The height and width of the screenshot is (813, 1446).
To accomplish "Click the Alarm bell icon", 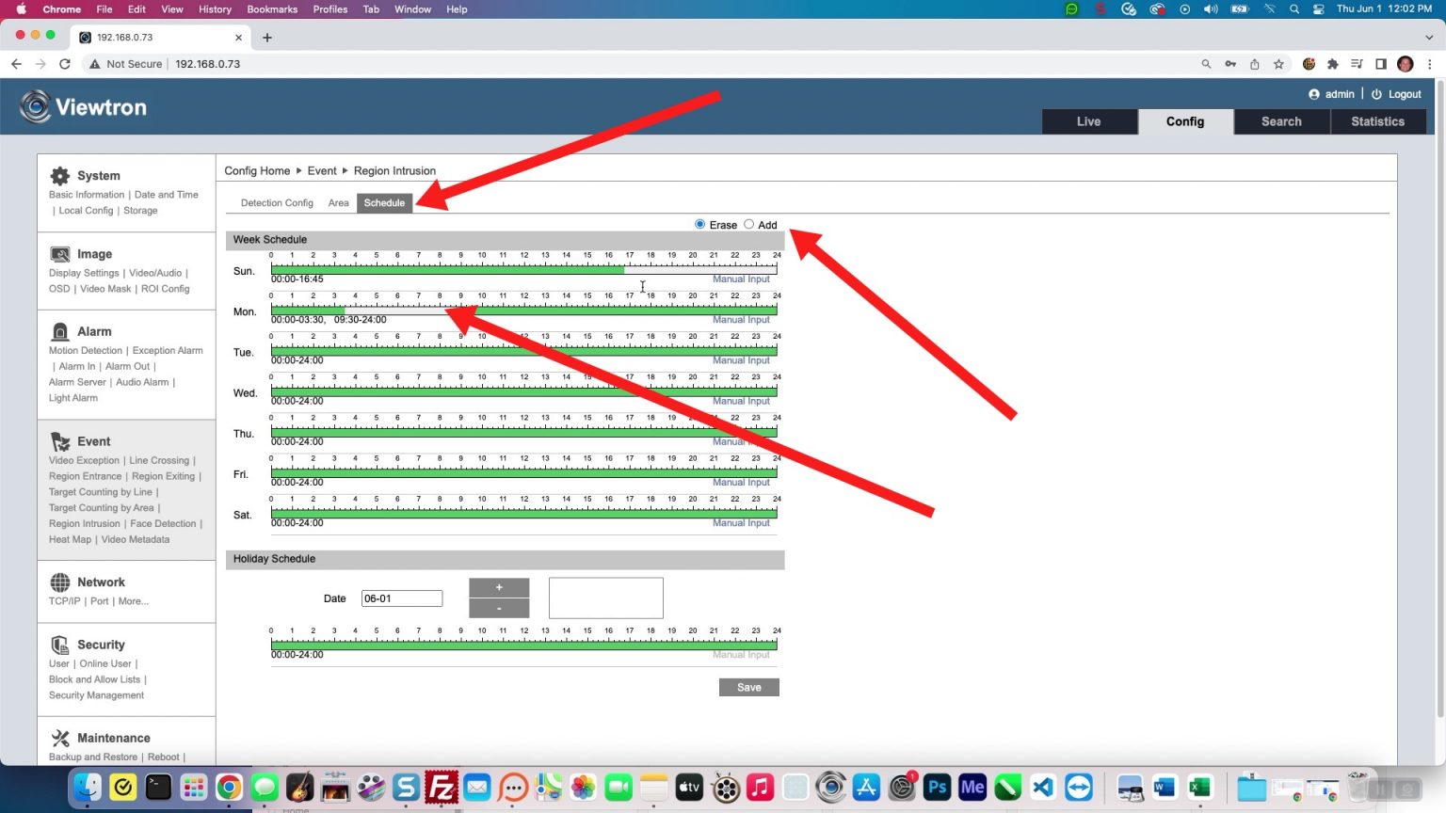I will click(60, 331).
